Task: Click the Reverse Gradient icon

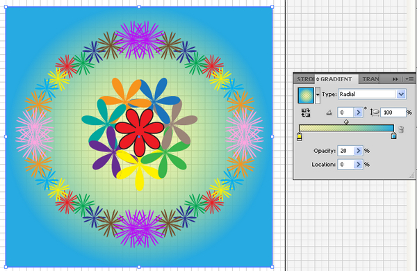Action: 306,113
